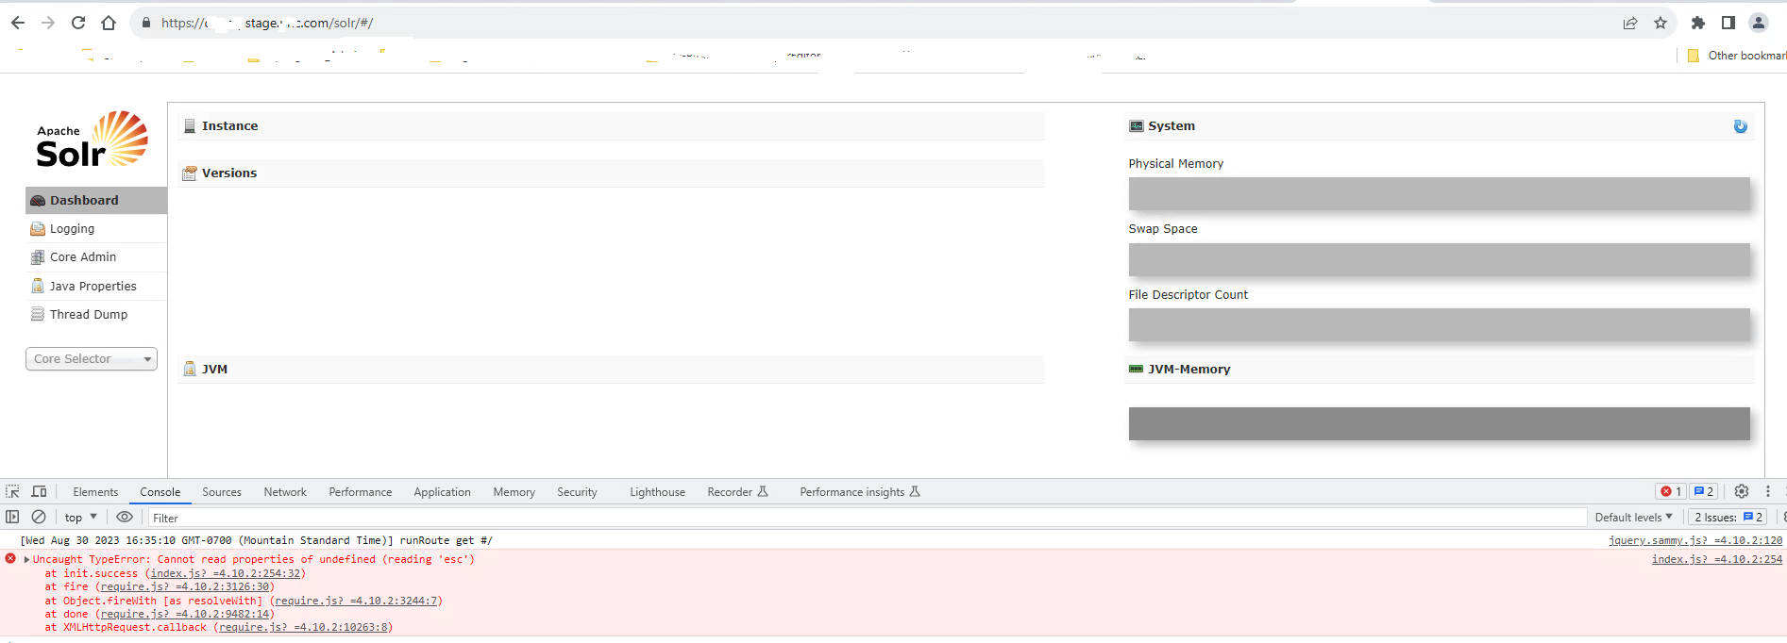Switch to the Performance insights tab
The height and width of the screenshot is (643, 1787).
[860, 492]
